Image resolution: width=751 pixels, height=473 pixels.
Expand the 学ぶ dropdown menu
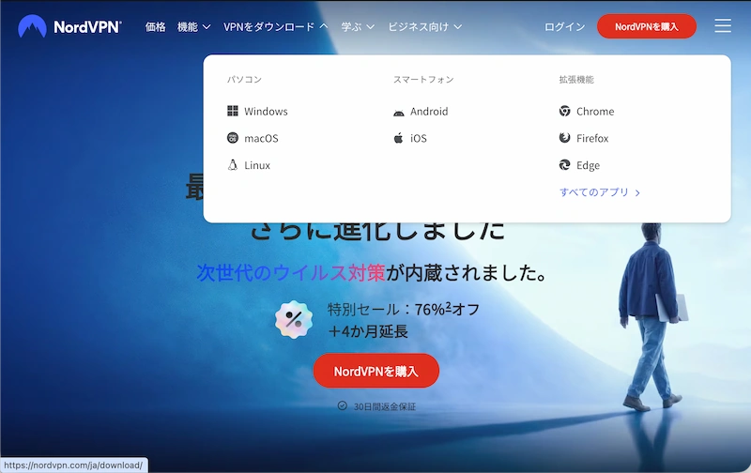pos(358,27)
